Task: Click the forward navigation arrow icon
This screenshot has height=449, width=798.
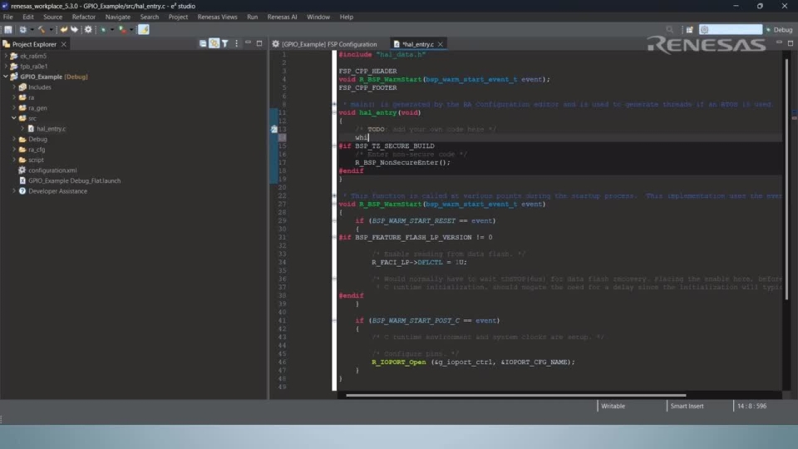Action: 74,30
